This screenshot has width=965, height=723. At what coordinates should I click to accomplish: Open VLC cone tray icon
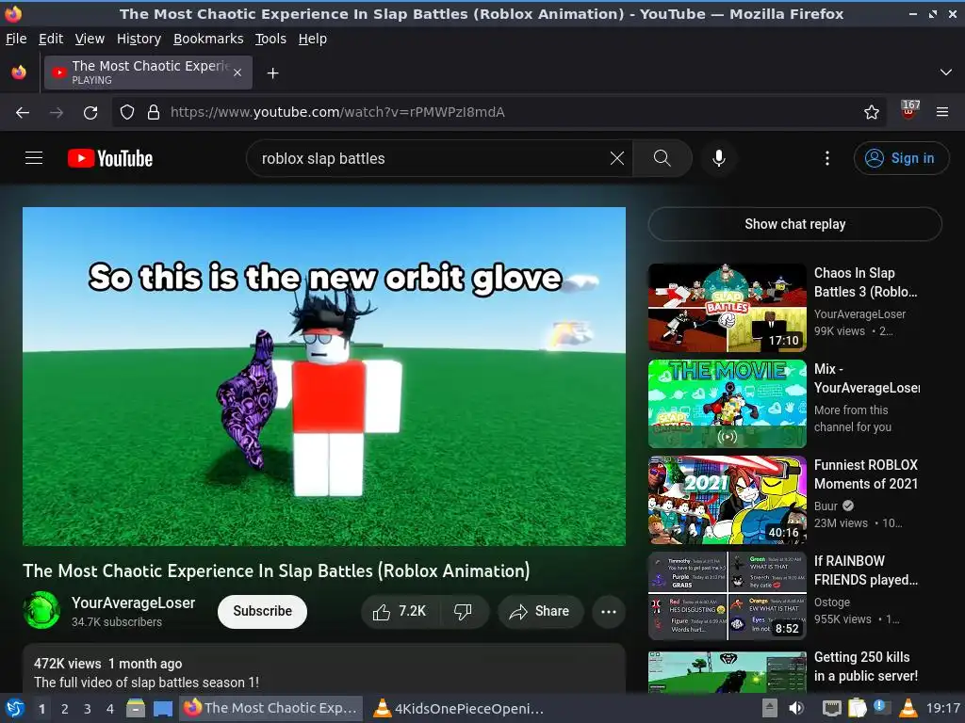point(908,708)
